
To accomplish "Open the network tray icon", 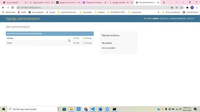I will (x=177, y=109).
